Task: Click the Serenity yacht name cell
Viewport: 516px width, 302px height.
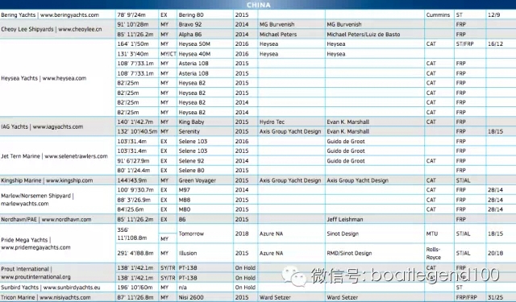Action: pos(205,131)
